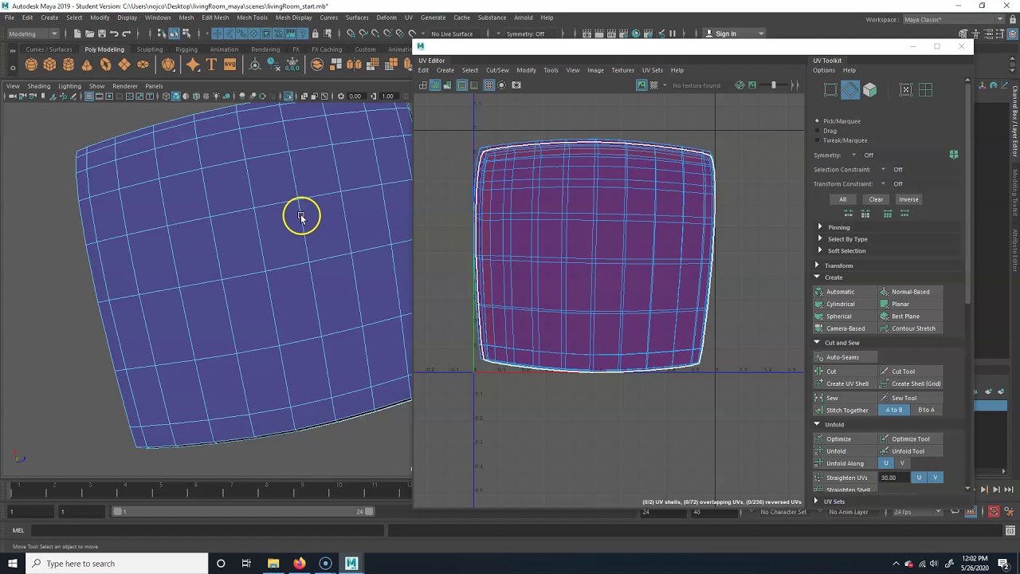Click the Open scene folder icon
The height and width of the screenshot is (574, 1020).
pos(88,33)
